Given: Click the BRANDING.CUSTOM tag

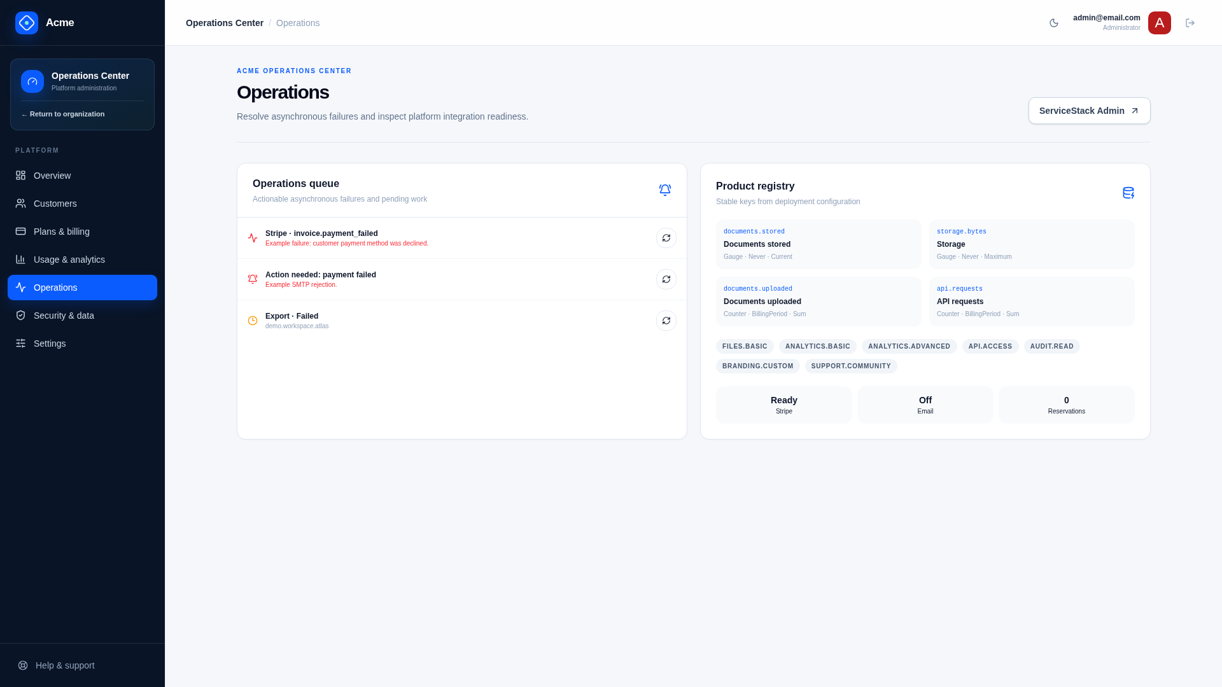Looking at the screenshot, I should click(758, 366).
